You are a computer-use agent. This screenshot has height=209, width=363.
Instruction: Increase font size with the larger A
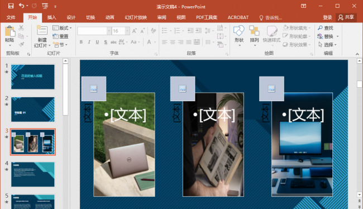point(134,31)
